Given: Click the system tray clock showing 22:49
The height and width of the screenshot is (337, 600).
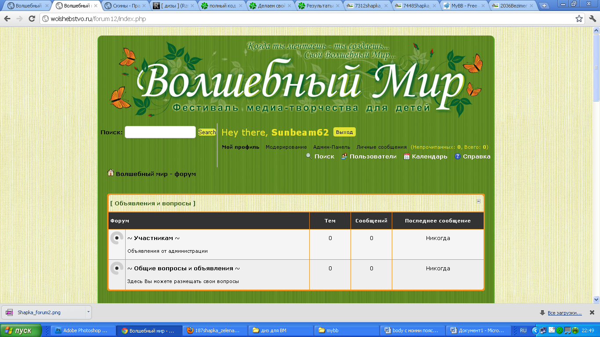Looking at the screenshot, I should pyautogui.click(x=588, y=330).
